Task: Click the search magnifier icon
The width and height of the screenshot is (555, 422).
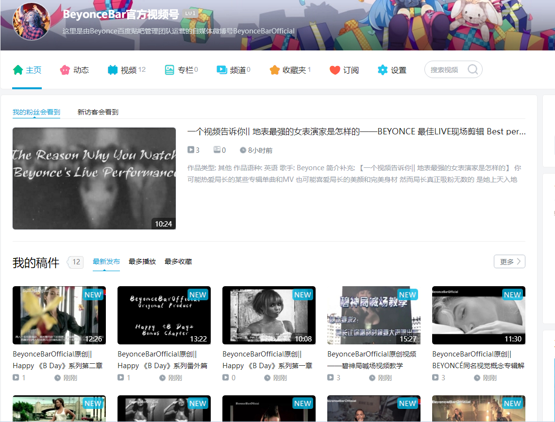Action: (473, 69)
